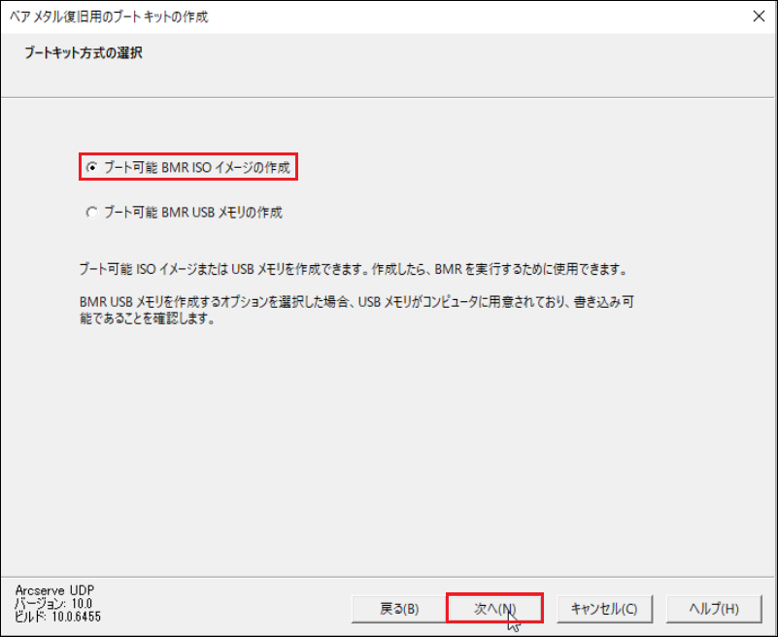Click the separator line above the buttons
This screenshot has height=637, width=778.
coord(388,577)
